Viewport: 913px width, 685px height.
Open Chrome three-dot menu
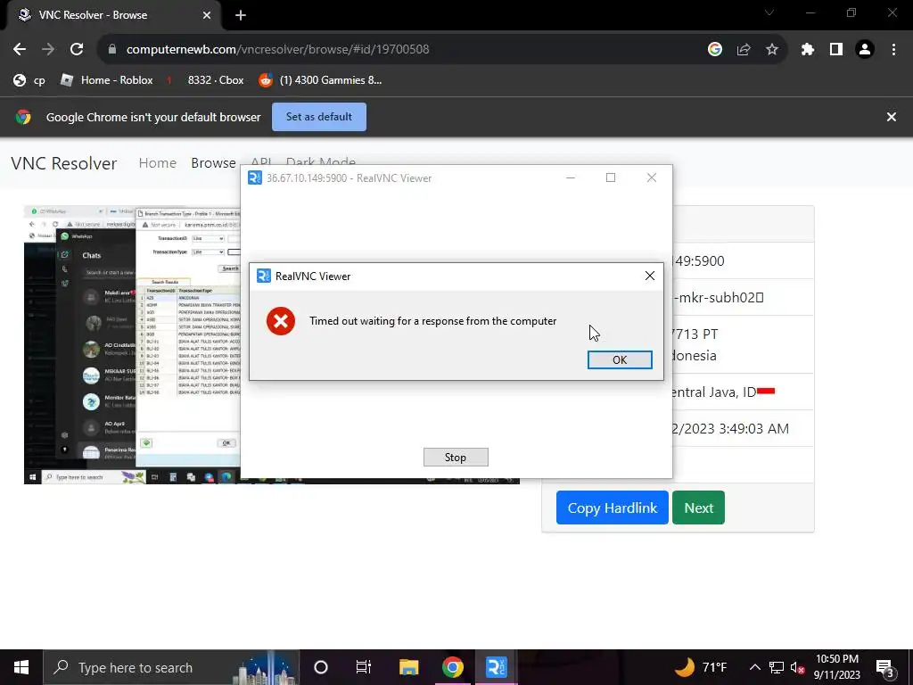click(x=893, y=49)
